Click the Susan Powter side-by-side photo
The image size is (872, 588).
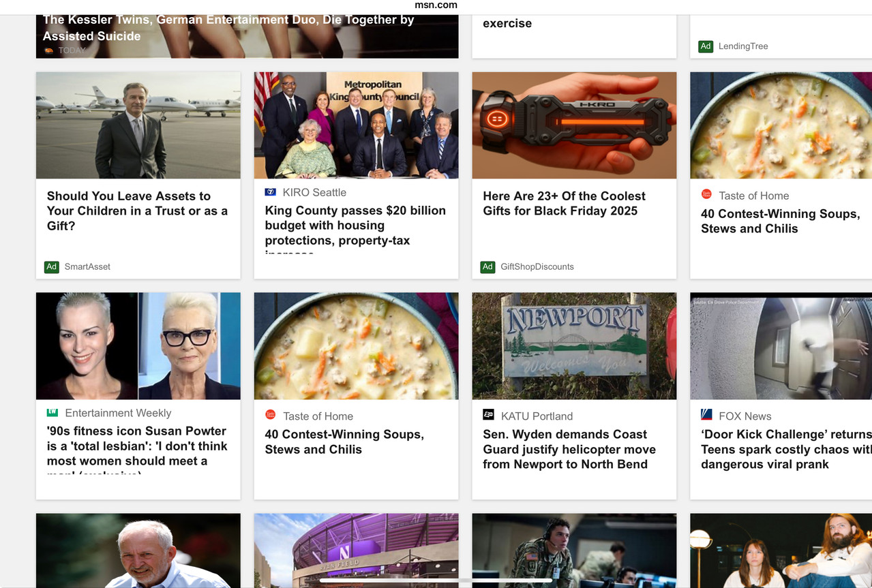point(138,346)
